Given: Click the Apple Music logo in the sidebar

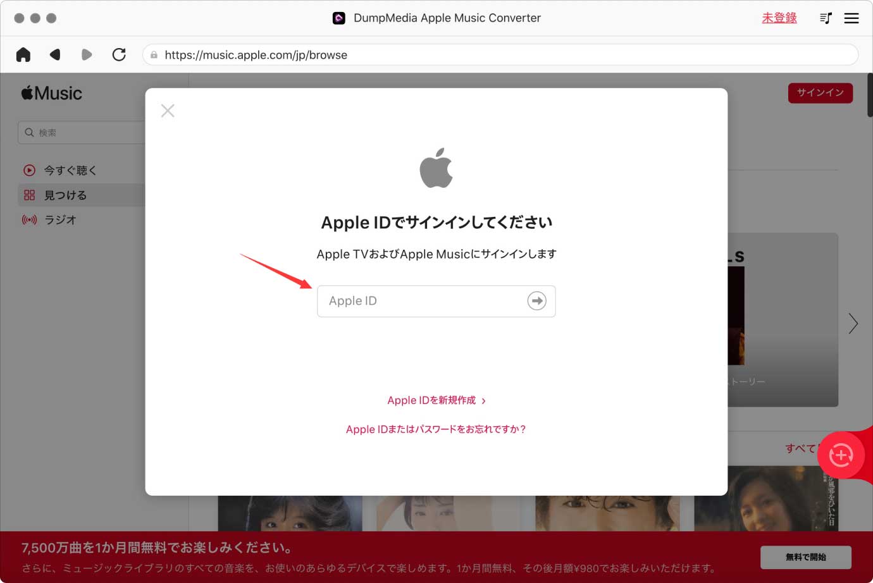Looking at the screenshot, I should pyautogui.click(x=52, y=94).
